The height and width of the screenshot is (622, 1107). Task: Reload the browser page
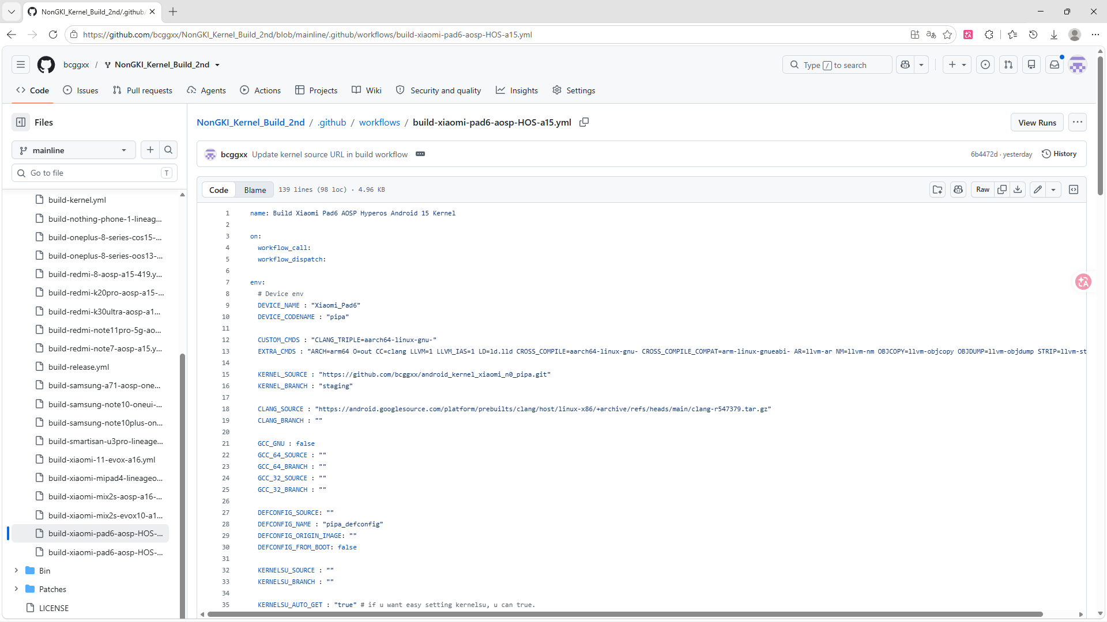(x=53, y=35)
